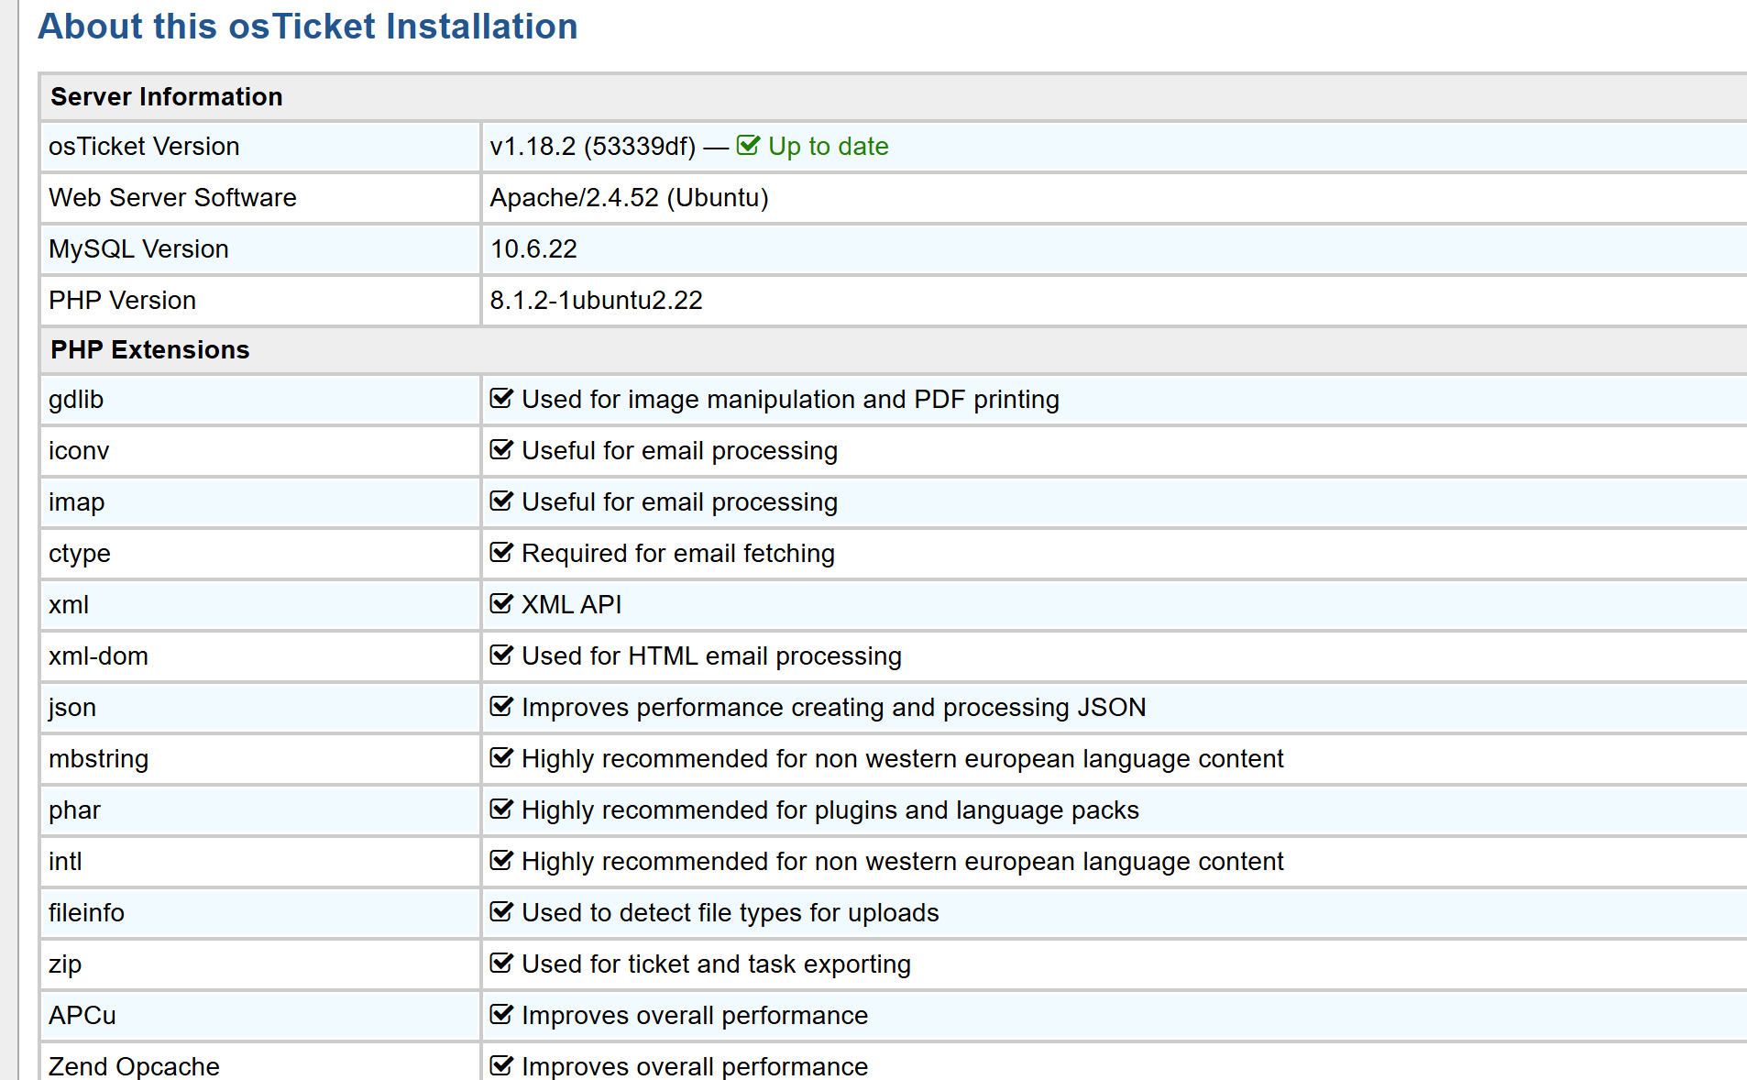The width and height of the screenshot is (1747, 1080).
Task: Click the iconv extension check icon
Action: click(x=501, y=450)
